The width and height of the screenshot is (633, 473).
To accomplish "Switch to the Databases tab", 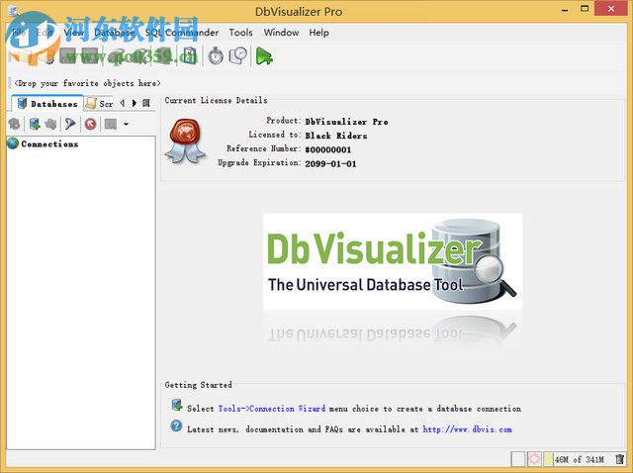I will click(47, 103).
